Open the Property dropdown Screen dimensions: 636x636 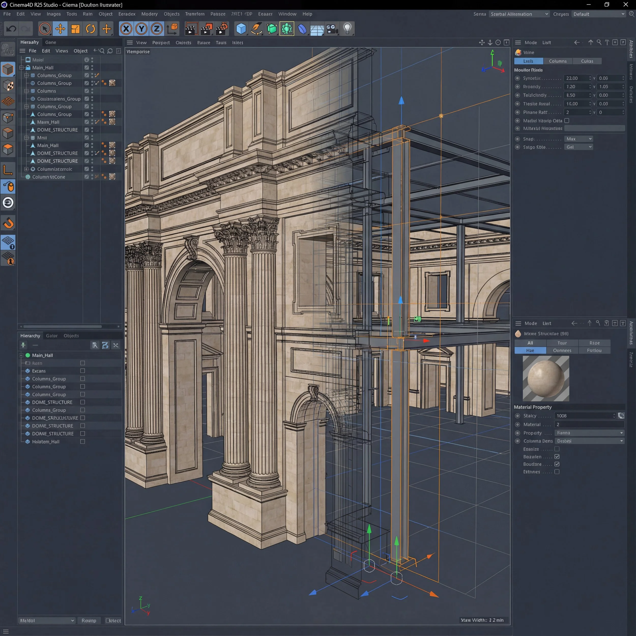point(589,433)
